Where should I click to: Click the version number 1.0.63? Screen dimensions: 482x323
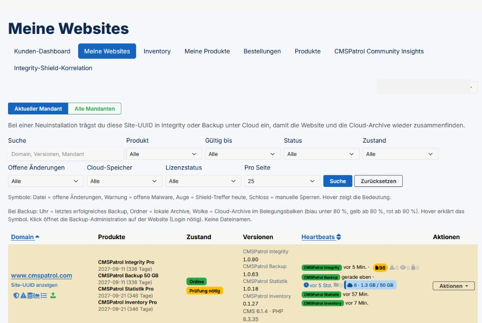250,275
